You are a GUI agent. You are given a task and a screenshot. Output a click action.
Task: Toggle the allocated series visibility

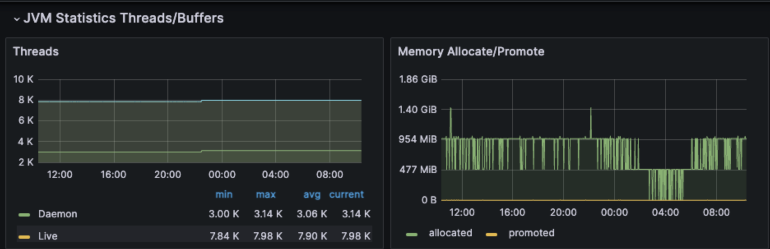pyautogui.click(x=450, y=233)
